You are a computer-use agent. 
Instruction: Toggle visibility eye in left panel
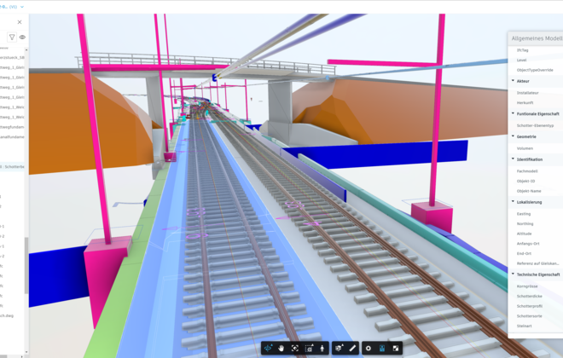pos(22,38)
